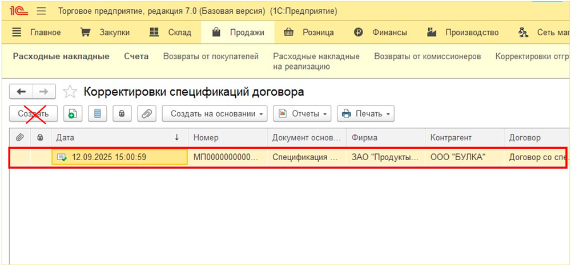Click the 'Создать' button
The image size is (571, 265).
coord(33,113)
